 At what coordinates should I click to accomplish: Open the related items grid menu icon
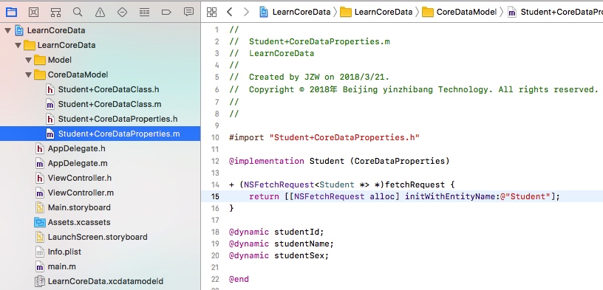(x=211, y=12)
